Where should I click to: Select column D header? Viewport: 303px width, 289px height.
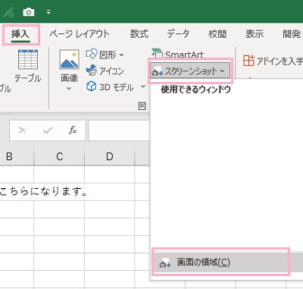pyautogui.click(x=110, y=157)
